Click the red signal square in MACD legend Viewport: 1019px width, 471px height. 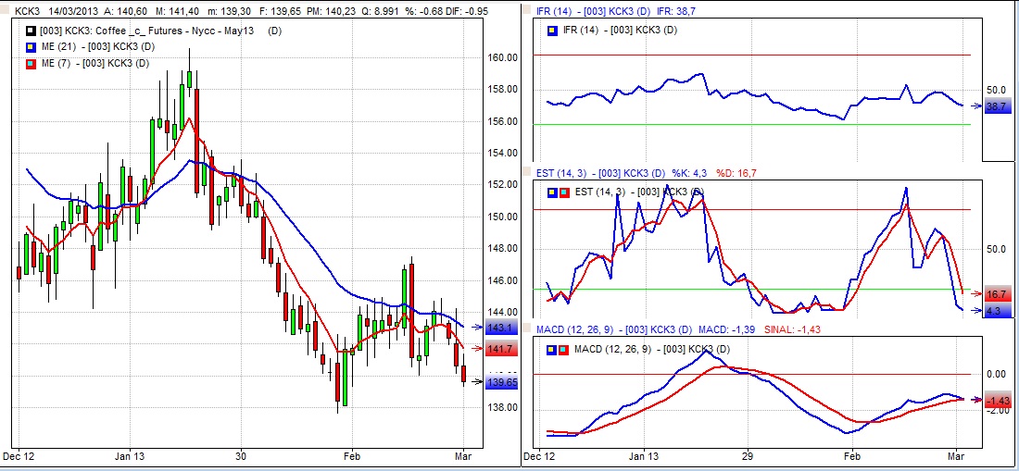pyautogui.click(x=563, y=348)
